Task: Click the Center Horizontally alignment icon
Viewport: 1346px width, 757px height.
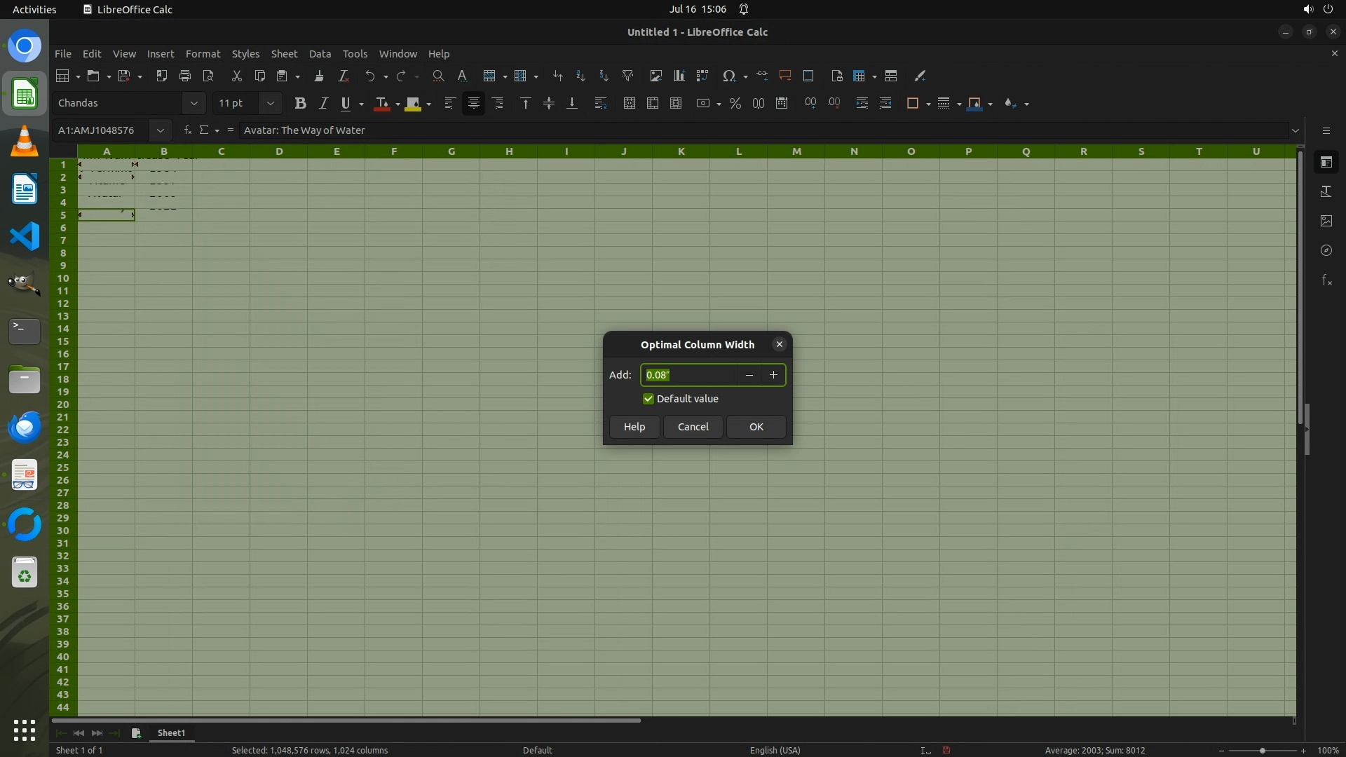Action: pyautogui.click(x=474, y=104)
